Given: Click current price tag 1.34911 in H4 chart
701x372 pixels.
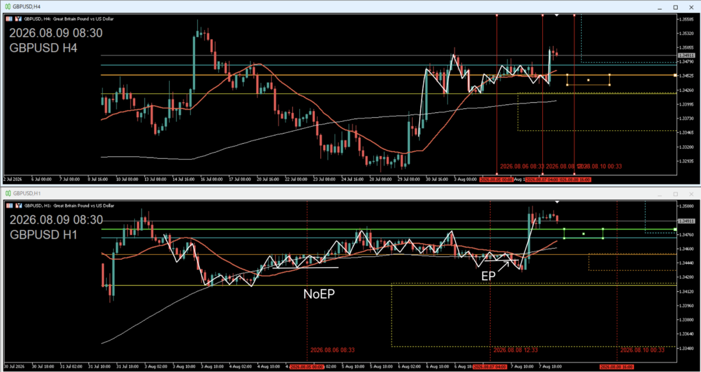Looking at the screenshot, I should (x=686, y=55).
